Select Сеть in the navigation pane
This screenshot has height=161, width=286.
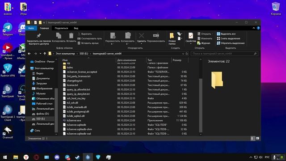(35, 131)
